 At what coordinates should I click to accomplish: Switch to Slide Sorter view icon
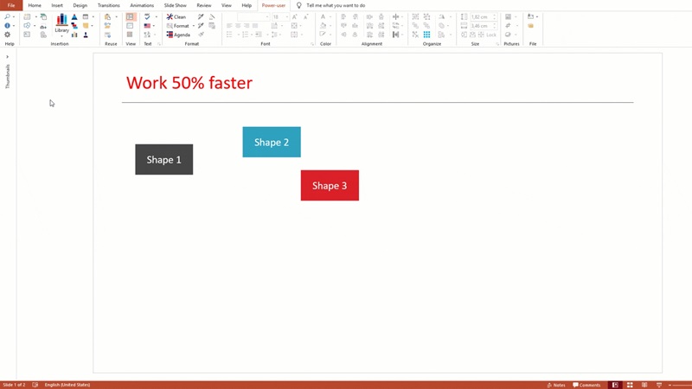click(x=630, y=385)
